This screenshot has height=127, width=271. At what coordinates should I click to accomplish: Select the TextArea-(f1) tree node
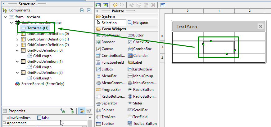[38, 28]
